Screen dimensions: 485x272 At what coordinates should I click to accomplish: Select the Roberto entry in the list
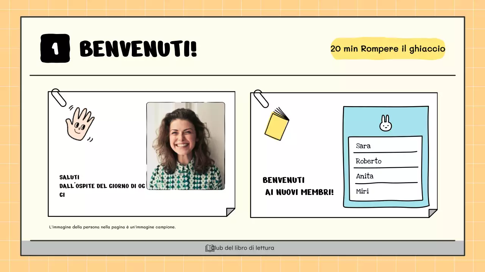click(368, 161)
